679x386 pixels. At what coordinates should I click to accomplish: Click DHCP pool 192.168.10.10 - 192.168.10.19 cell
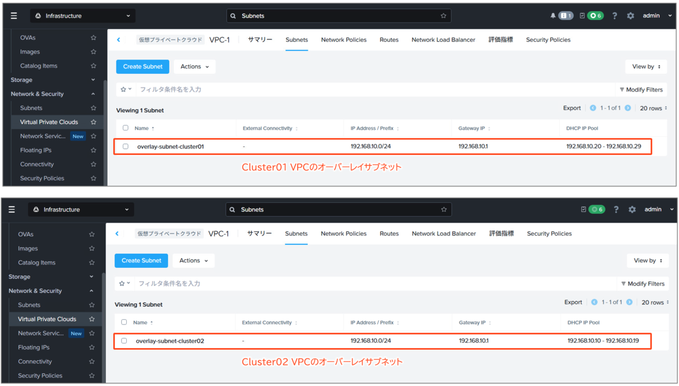[603, 341]
